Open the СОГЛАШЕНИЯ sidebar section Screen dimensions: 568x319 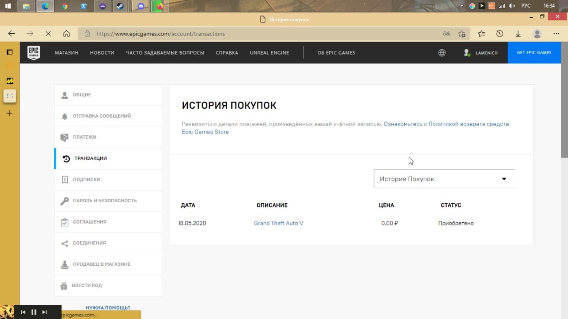[x=108, y=222]
